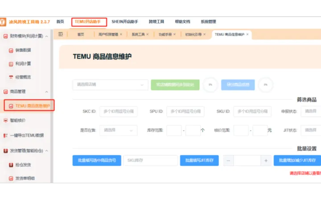Image resolution: width=321 pixels, height=214 pixels.
Task: Increase JIT stock with the plus button
Action: pyautogui.click(x=266, y=160)
